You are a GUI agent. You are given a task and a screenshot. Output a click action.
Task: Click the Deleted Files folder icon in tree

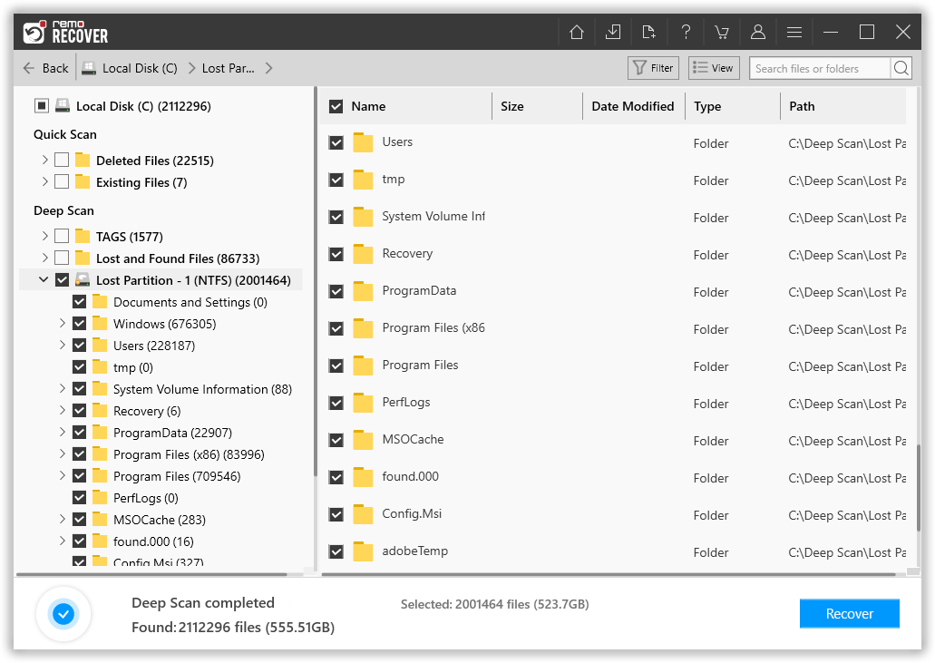tap(83, 160)
